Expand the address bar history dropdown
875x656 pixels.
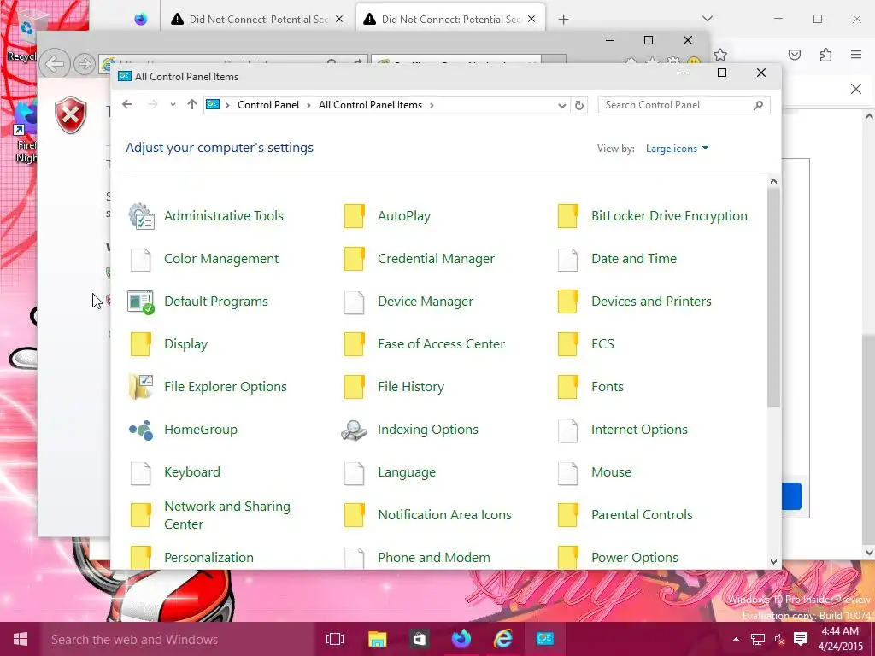[562, 105]
